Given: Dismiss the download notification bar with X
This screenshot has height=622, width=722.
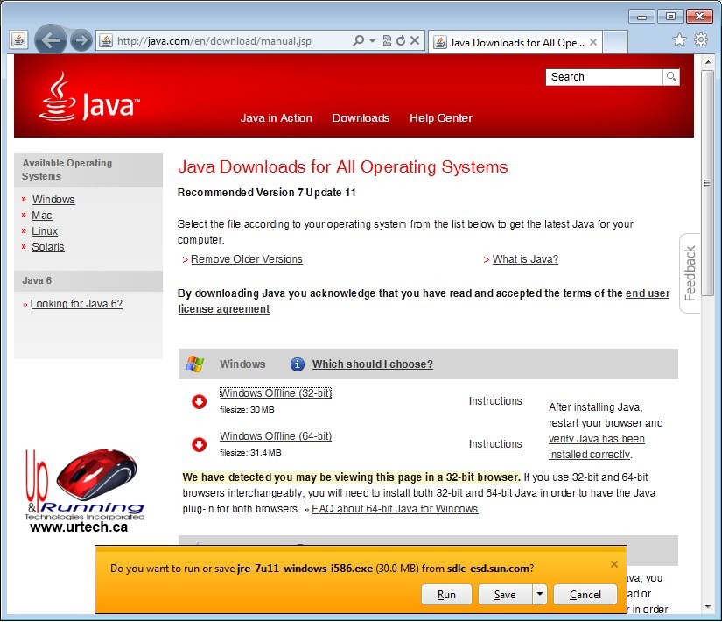Looking at the screenshot, I should pyautogui.click(x=613, y=564).
